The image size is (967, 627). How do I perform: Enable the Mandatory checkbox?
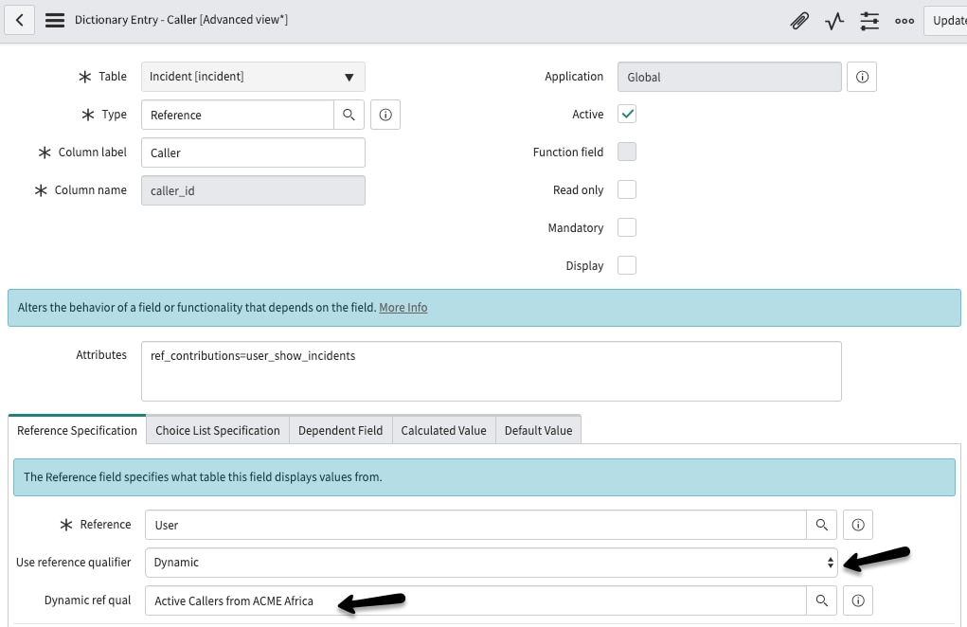(x=626, y=227)
